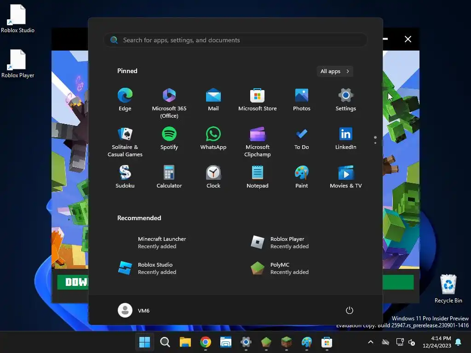Open the Settings gear in taskbar
Image resolution: width=471 pixels, height=353 pixels.
pyautogui.click(x=246, y=342)
